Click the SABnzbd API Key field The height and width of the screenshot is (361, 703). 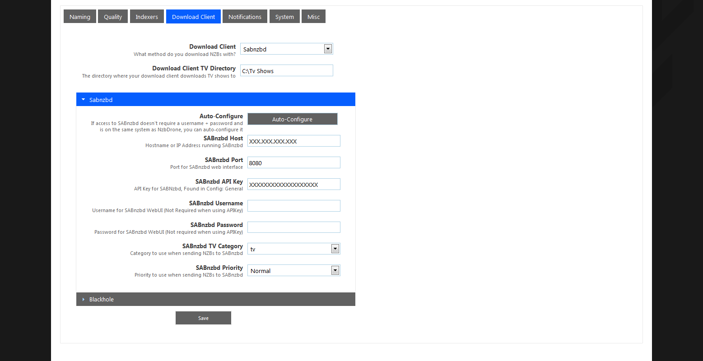pyautogui.click(x=294, y=184)
